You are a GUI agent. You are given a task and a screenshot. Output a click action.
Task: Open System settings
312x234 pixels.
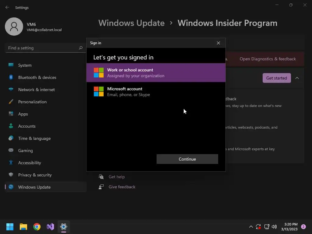coord(46,65)
